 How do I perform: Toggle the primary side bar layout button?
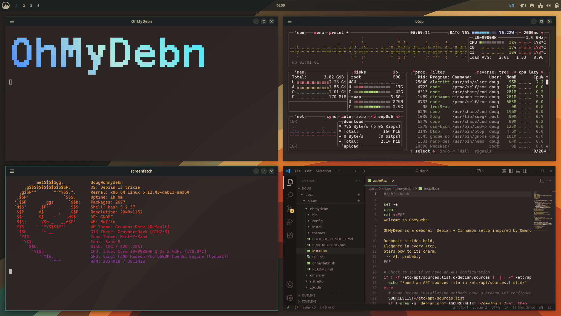coord(511,171)
